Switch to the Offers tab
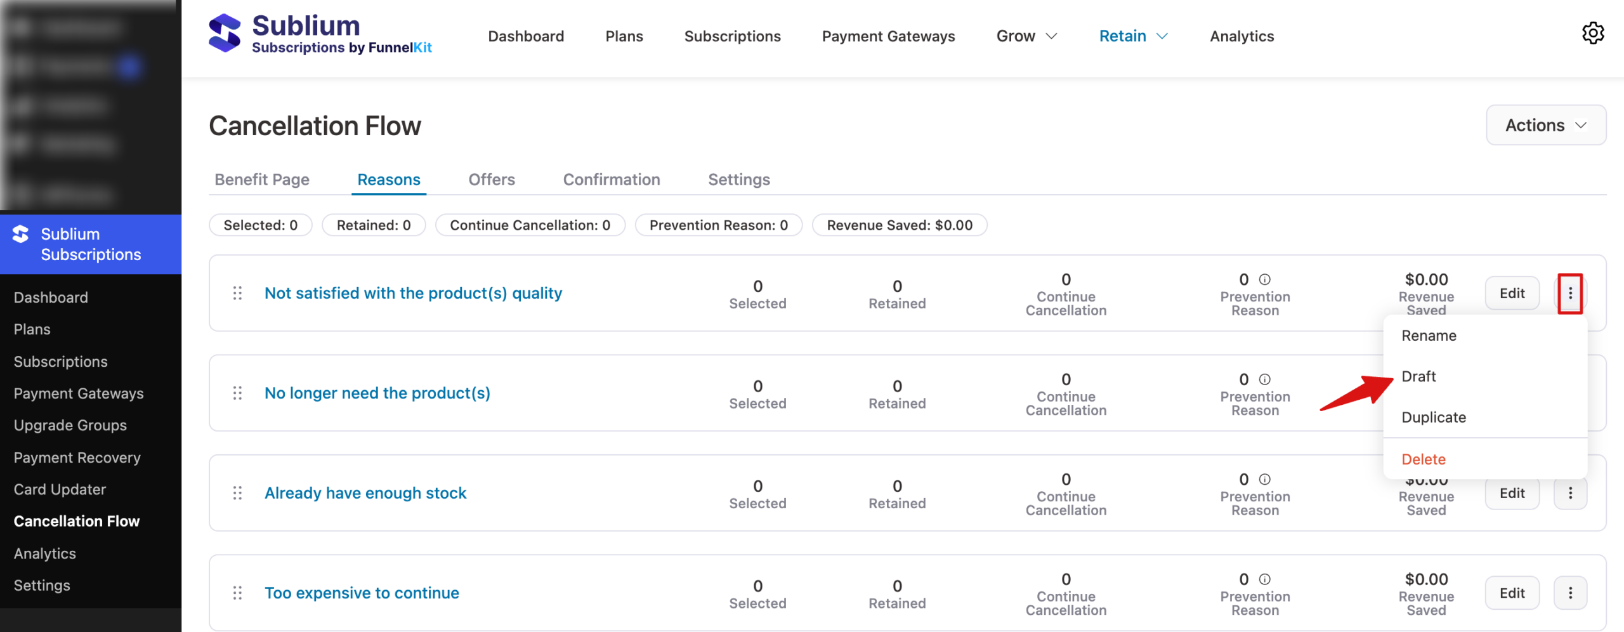The width and height of the screenshot is (1624, 632). [x=491, y=180]
